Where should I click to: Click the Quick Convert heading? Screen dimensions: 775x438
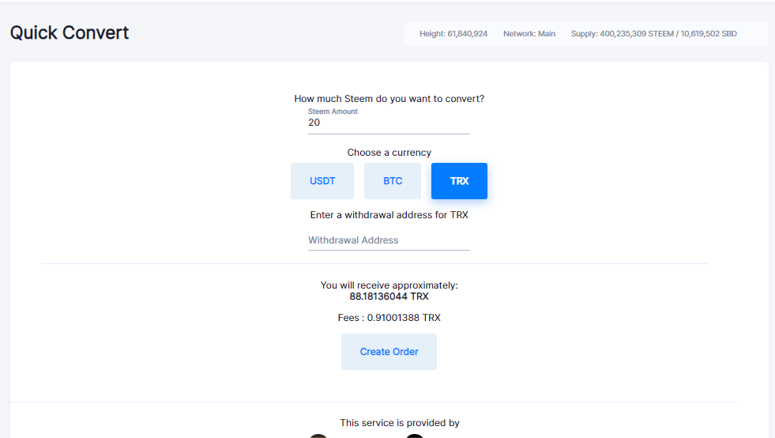(x=70, y=32)
